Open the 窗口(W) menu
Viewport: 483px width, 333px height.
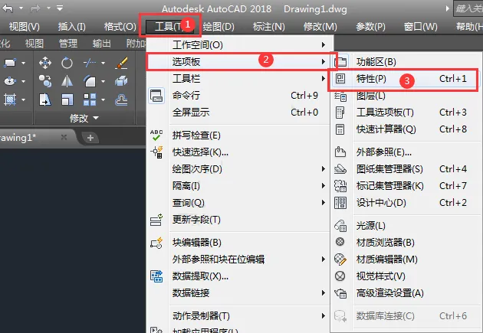(420, 27)
